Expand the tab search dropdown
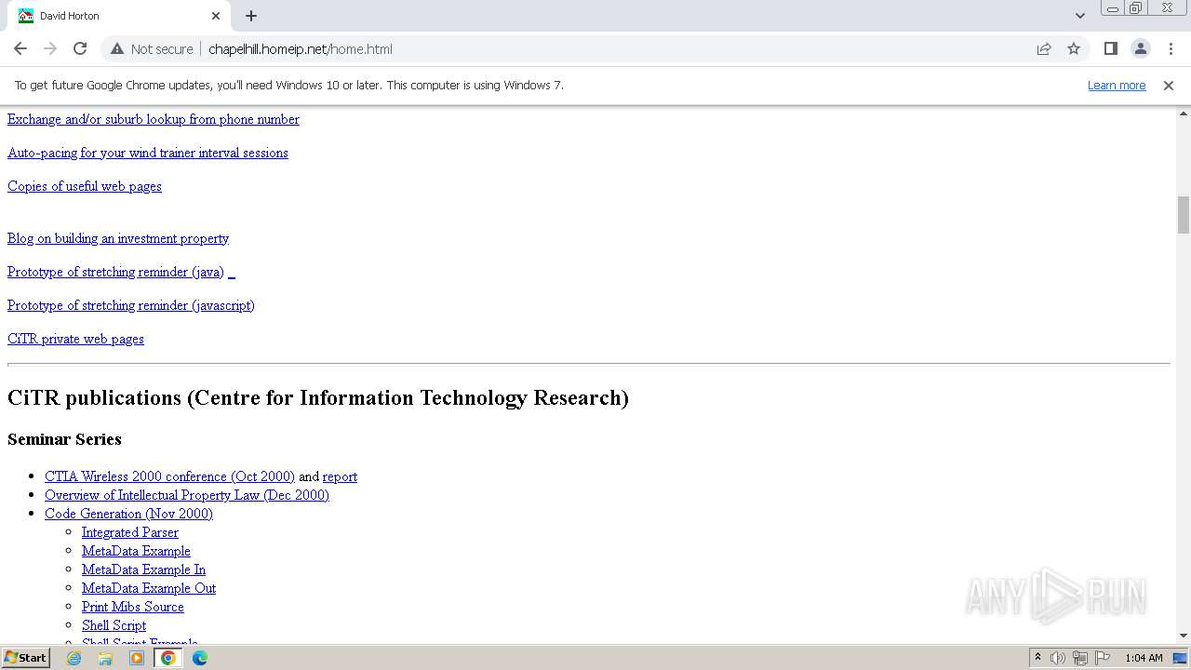 [x=1079, y=16]
